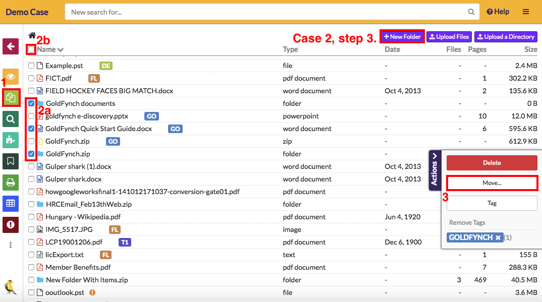Open the bookmark sidebar icon
542x302 pixels.
11,161
